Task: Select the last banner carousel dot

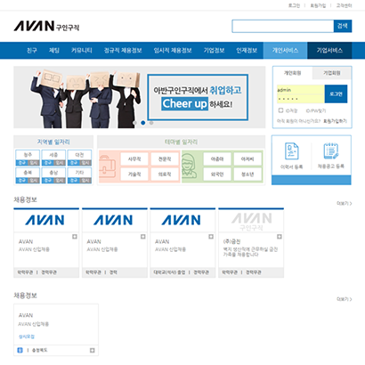Action: point(151,123)
